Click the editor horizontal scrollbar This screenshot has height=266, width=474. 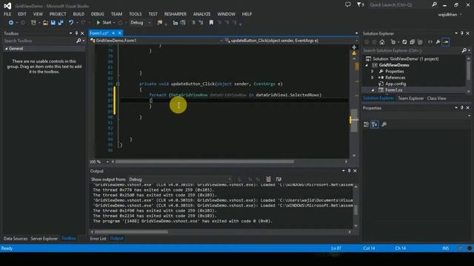click(x=204, y=162)
